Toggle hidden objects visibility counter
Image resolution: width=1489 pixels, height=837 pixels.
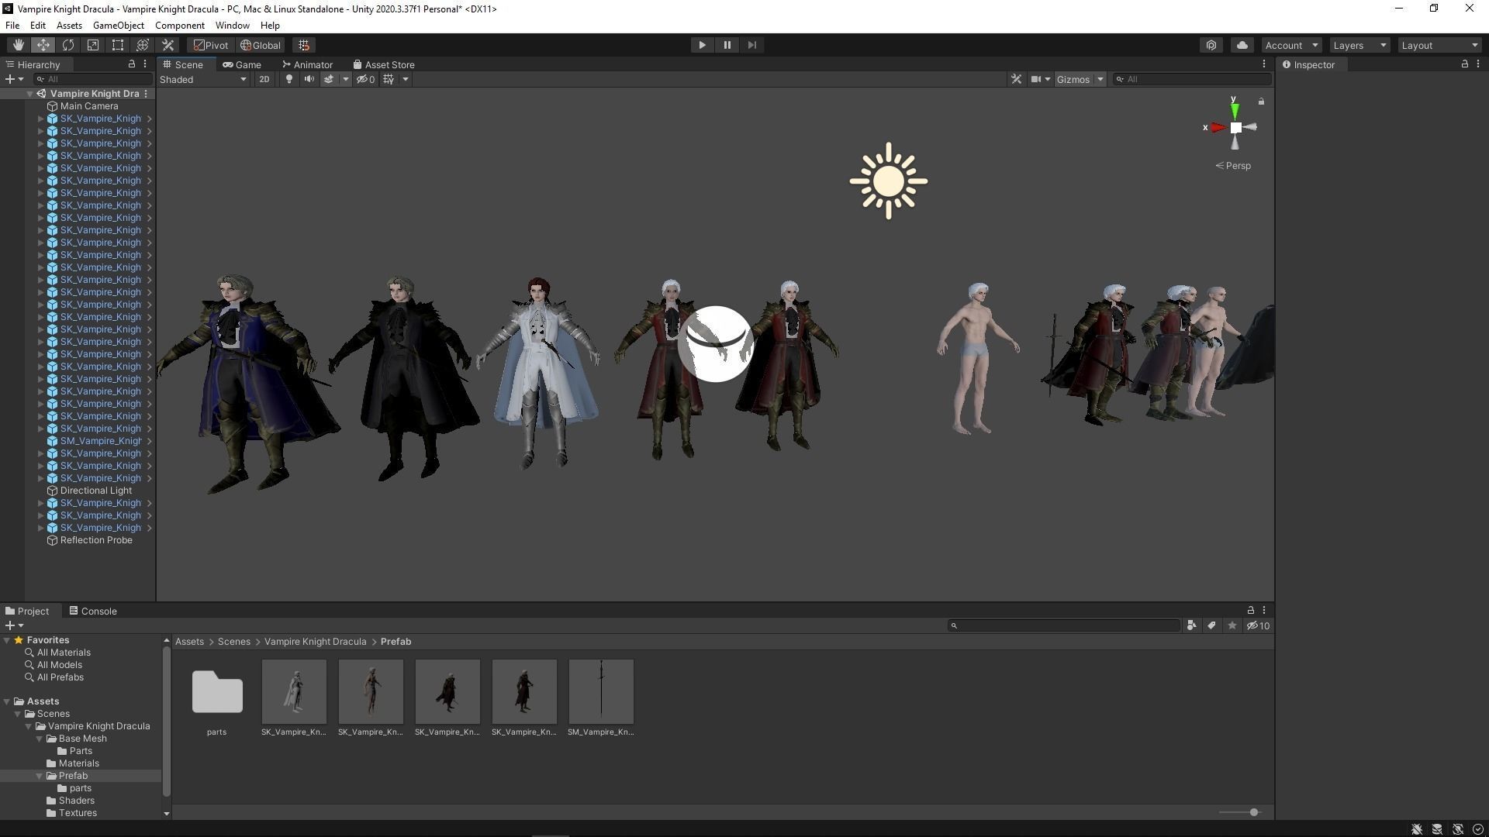tap(365, 79)
